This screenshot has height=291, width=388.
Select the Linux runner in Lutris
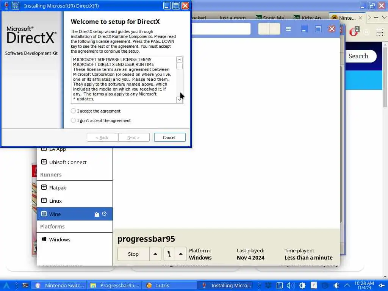pyautogui.click(x=74, y=201)
